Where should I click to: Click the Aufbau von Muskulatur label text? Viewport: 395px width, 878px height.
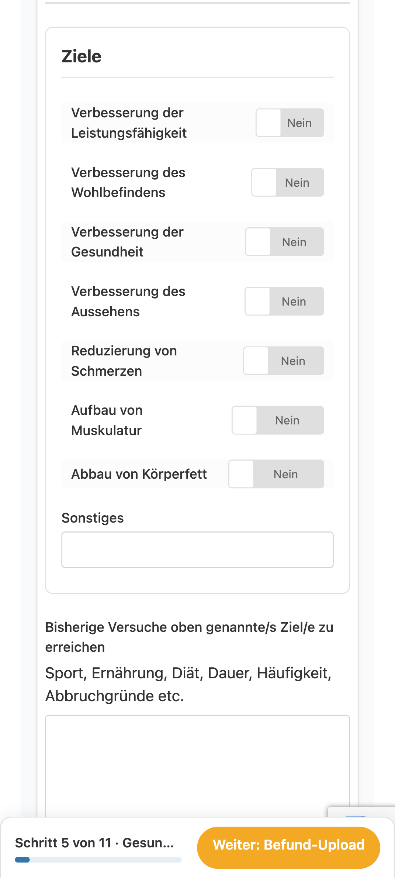click(x=107, y=420)
